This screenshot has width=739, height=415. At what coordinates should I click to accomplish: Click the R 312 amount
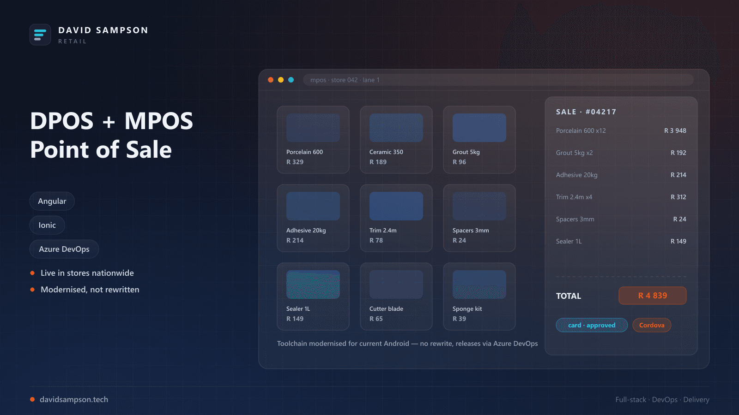click(x=678, y=197)
